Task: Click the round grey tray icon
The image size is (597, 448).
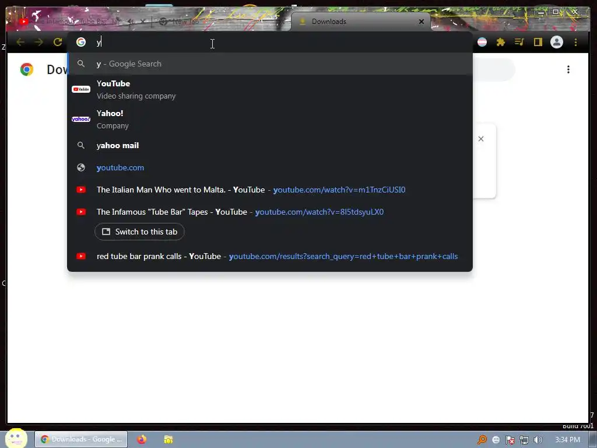Action: click(496, 440)
